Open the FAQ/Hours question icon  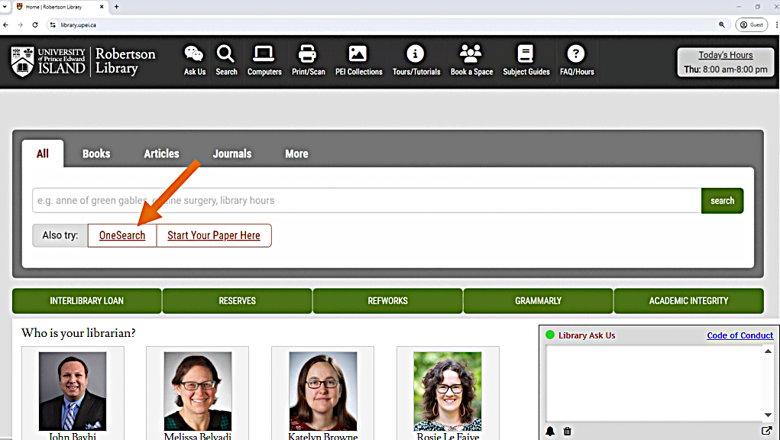[576, 53]
